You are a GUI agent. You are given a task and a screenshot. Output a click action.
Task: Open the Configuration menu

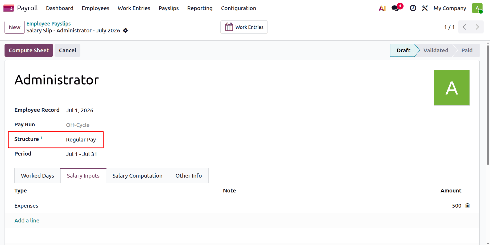[238, 8]
